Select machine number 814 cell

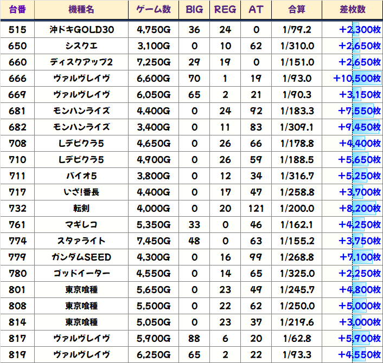tap(17, 322)
